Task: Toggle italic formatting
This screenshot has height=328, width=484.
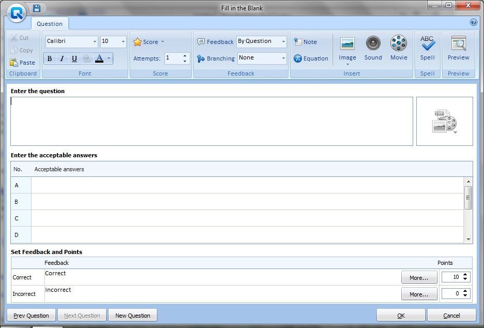Action: 62,58
